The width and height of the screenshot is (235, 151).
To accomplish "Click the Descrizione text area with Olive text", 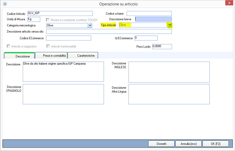I will (x=63, y=72).
